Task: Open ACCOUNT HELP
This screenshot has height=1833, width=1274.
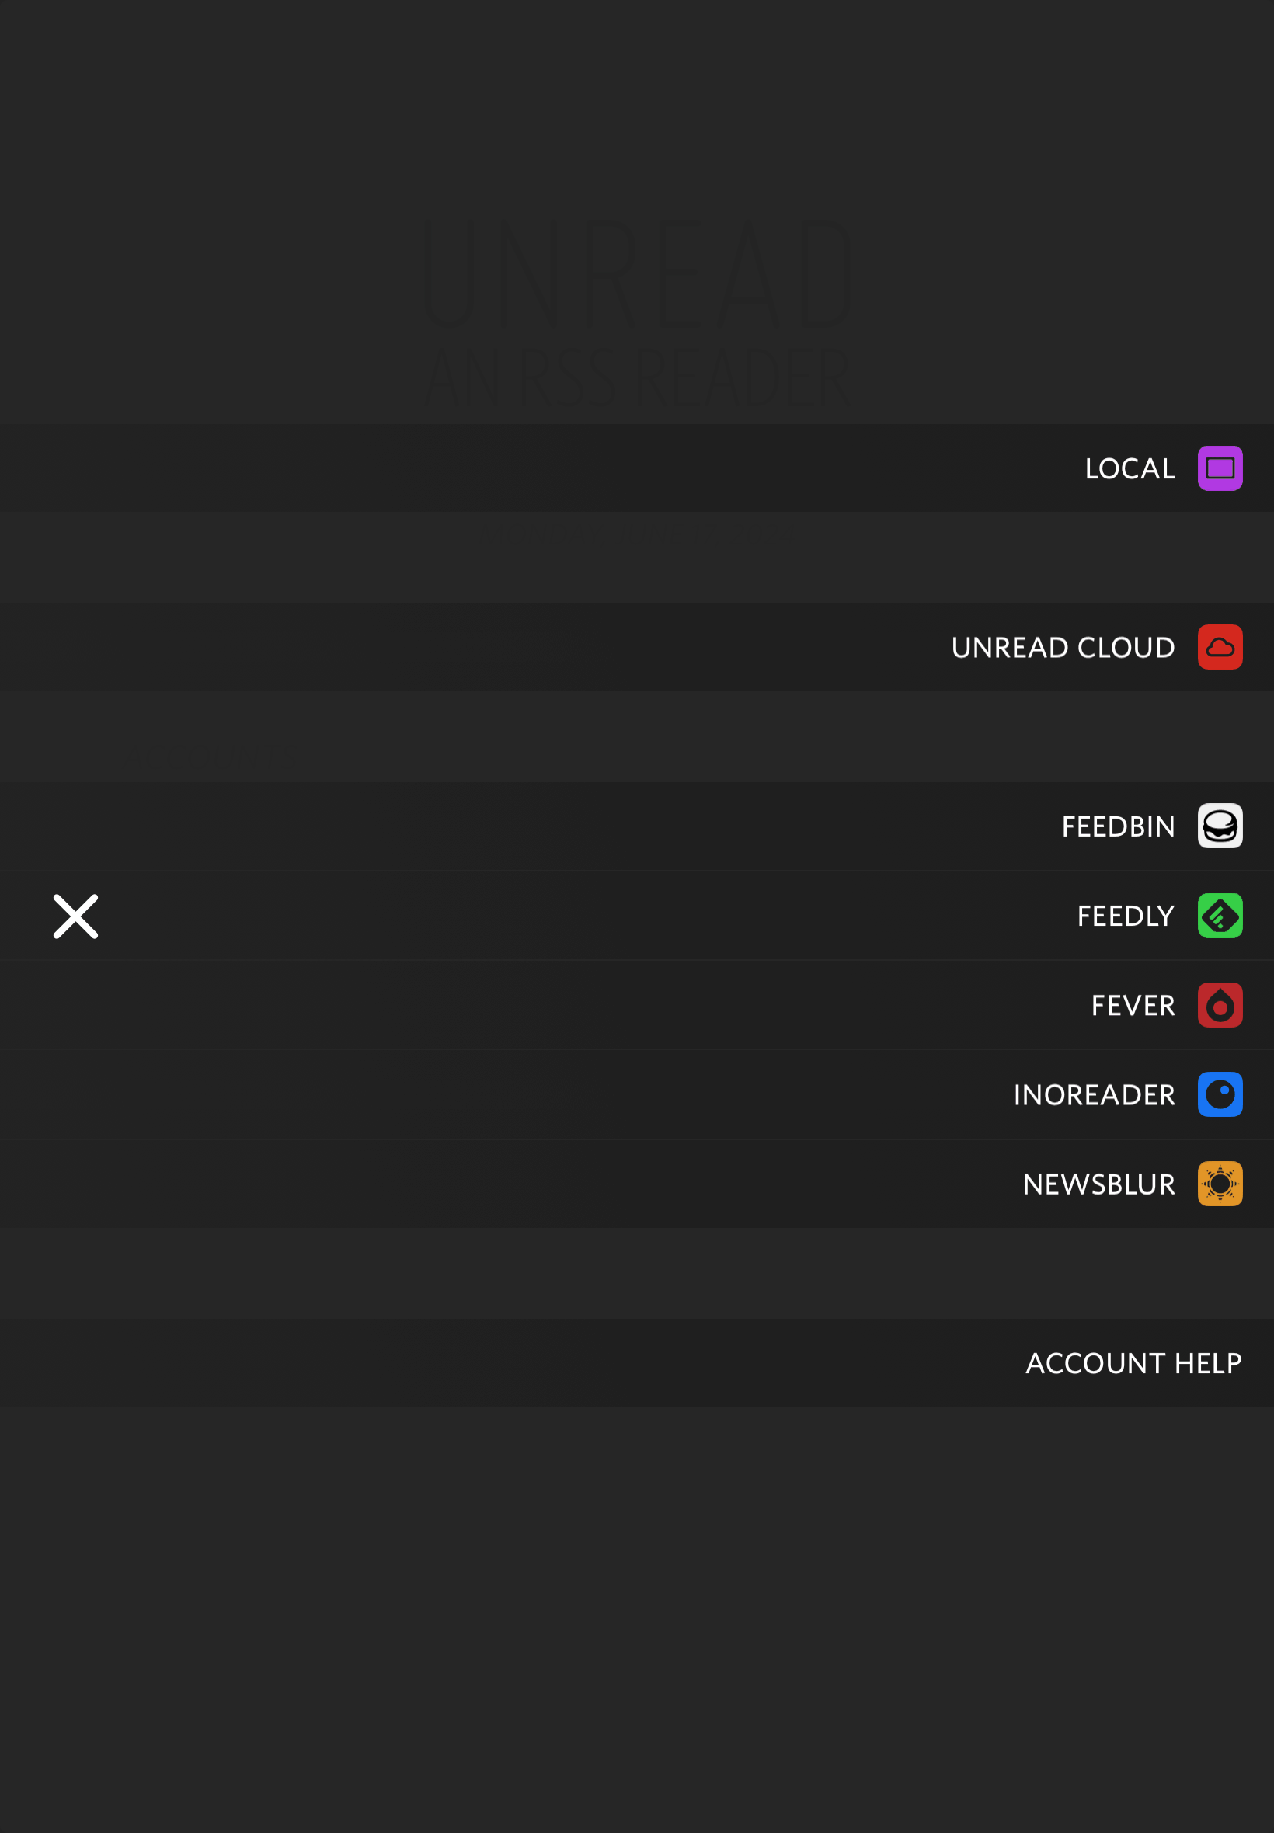Action: (1133, 1363)
